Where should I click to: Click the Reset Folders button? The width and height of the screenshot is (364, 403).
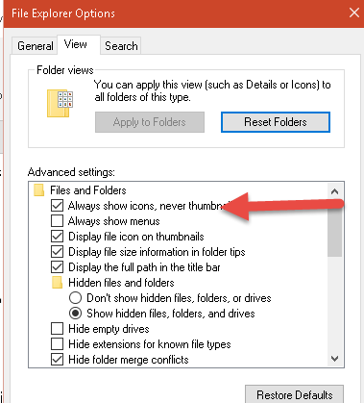click(x=276, y=122)
